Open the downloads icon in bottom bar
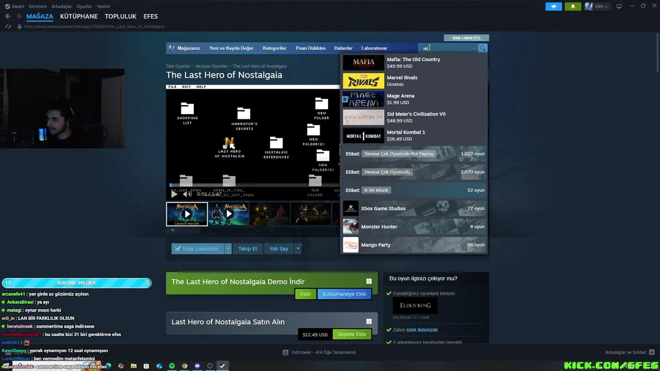The width and height of the screenshot is (660, 371). click(x=286, y=352)
